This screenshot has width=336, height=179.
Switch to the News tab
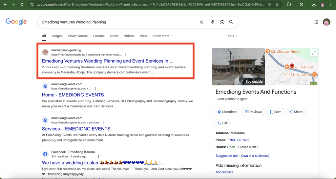(114, 36)
